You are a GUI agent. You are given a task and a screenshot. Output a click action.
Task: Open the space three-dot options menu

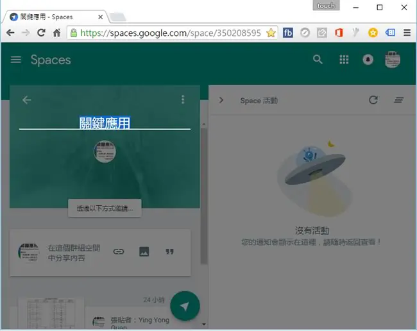(x=183, y=99)
